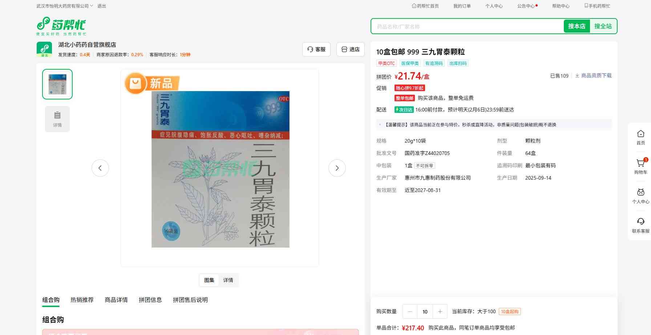Show the previous product image arrow
Screen dimensions: 651x335
click(x=100, y=168)
